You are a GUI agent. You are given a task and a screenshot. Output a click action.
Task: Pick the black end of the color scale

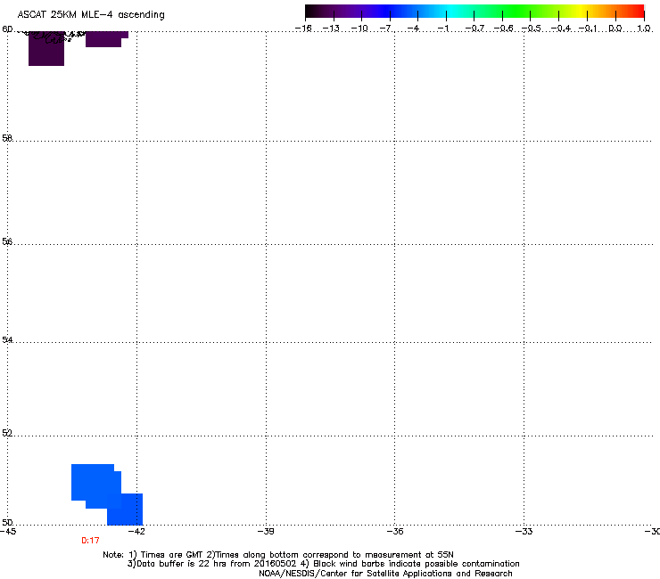pos(311,12)
